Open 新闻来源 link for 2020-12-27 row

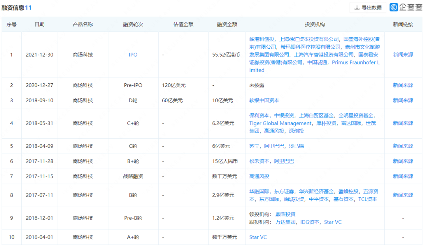(403, 85)
